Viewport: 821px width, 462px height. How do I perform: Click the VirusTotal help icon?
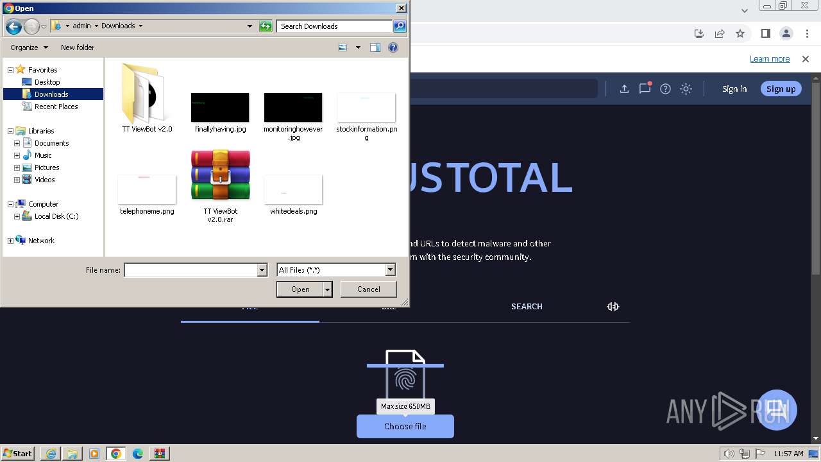click(x=665, y=89)
